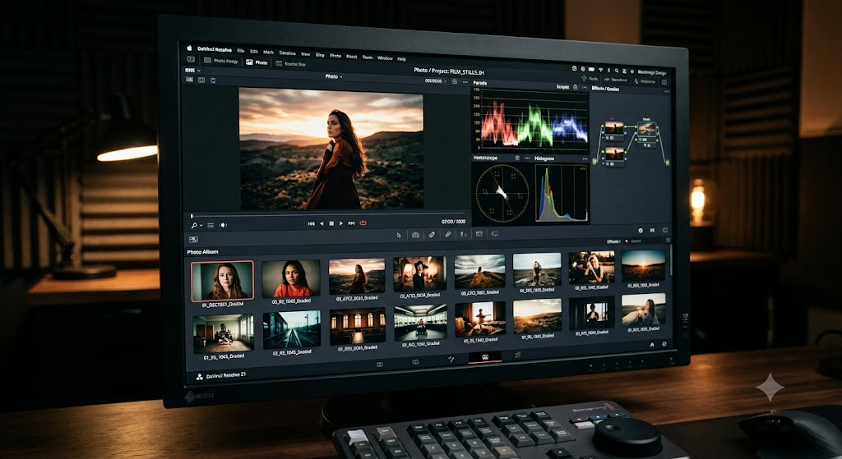The height and width of the screenshot is (459, 842).
Task: Open the Home project manager icon
Action: pos(652,345)
